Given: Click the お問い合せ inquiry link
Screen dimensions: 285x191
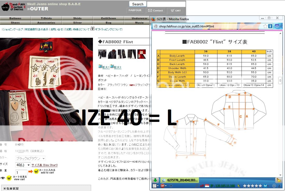Looking at the screenshot, I should [x=57, y=29].
